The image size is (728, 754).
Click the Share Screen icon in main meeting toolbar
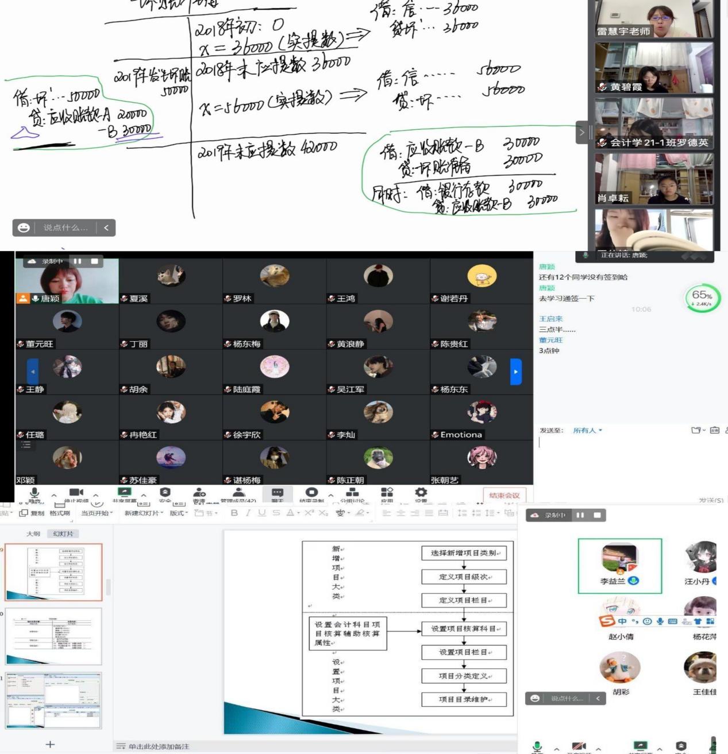coord(124,492)
